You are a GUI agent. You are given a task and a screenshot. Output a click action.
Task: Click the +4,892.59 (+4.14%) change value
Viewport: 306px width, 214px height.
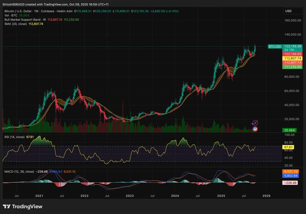tap(164, 11)
